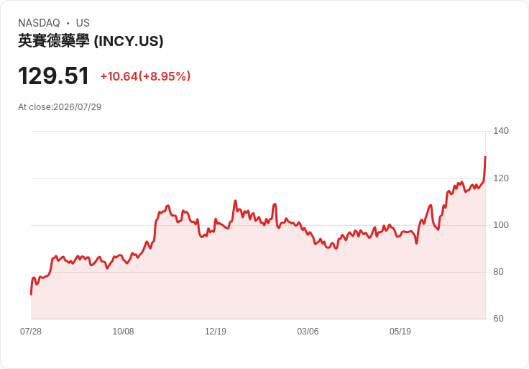Click the 129.51 price figure
The image size is (529, 369).
(54, 76)
